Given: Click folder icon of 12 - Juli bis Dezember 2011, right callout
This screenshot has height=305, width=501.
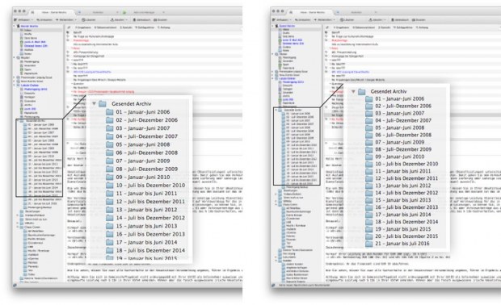Looking at the screenshot, I should coord(369,178).
